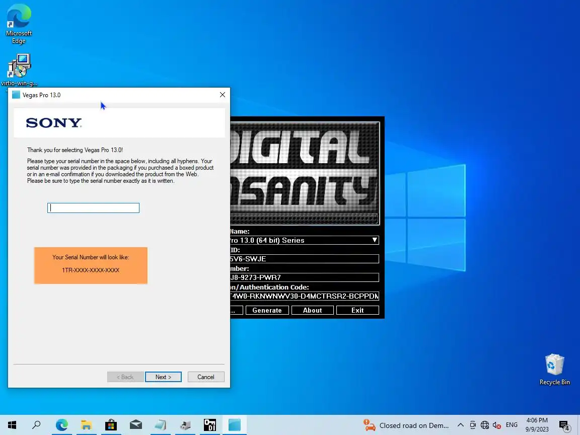Click the Digital Insanity logo banner

(x=305, y=173)
